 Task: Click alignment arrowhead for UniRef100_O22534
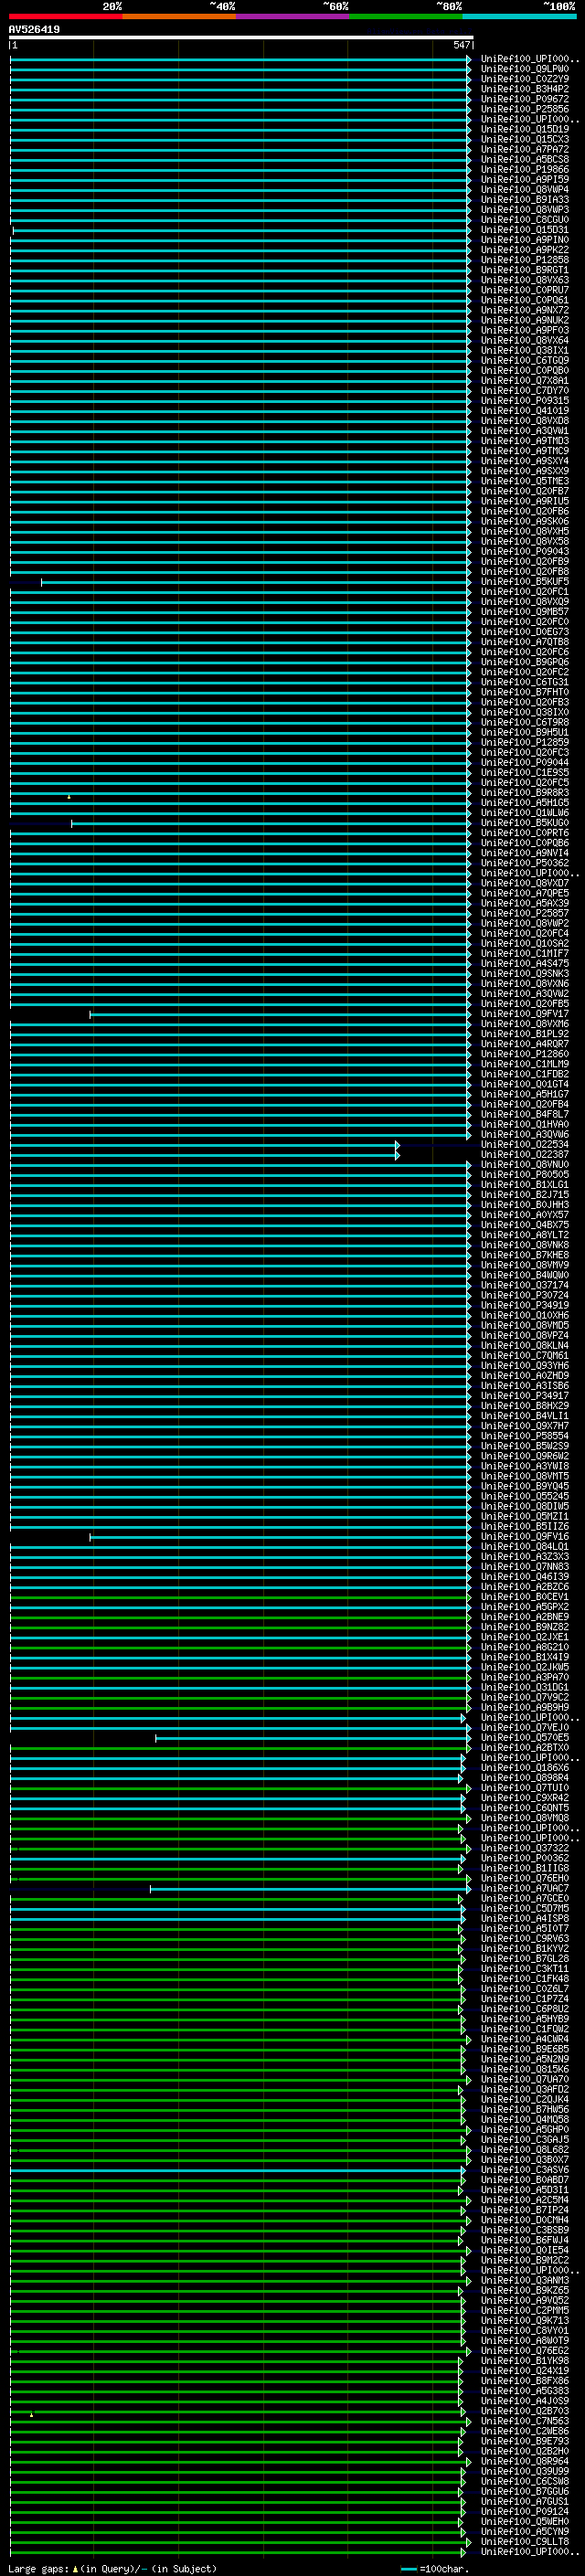coord(397,1144)
